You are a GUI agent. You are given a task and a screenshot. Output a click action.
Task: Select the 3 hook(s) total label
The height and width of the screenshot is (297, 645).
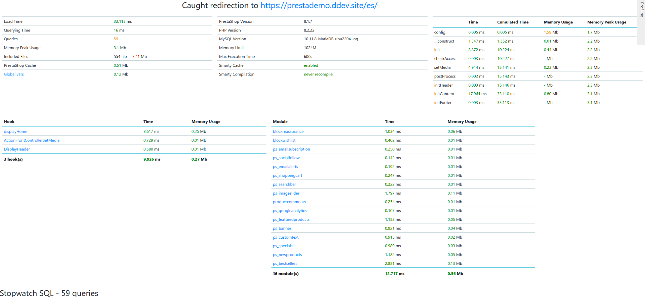(13, 159)
